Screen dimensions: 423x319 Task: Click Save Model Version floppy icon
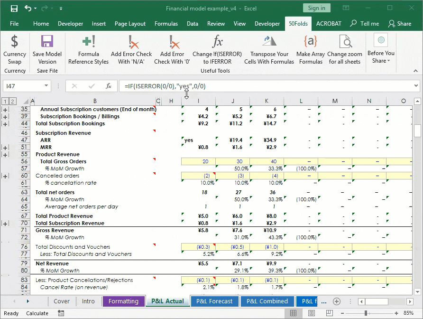(x=47, y=41)
